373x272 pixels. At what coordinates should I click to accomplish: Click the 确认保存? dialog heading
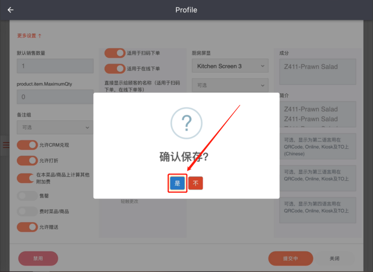(184, 157)
